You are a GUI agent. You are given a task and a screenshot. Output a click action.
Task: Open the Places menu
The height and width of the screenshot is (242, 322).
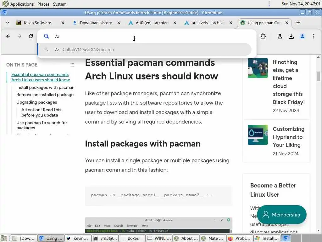click(x=43, y=4)
